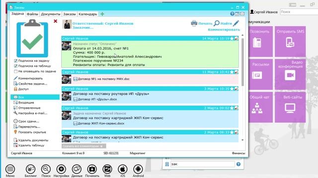Star the 14 Марта 10:19 comment
This screenshot has width=318, height=178.
pos(232,39)
